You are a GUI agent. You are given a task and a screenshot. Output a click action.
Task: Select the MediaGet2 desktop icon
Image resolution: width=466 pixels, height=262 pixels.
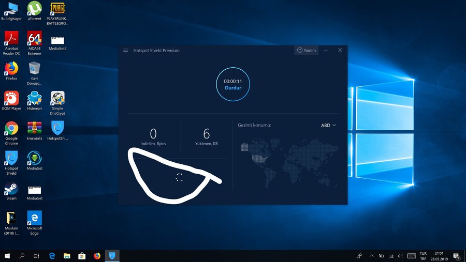(x=57, y=43)
